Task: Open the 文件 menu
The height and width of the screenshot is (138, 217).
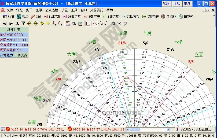Action: 10,10
